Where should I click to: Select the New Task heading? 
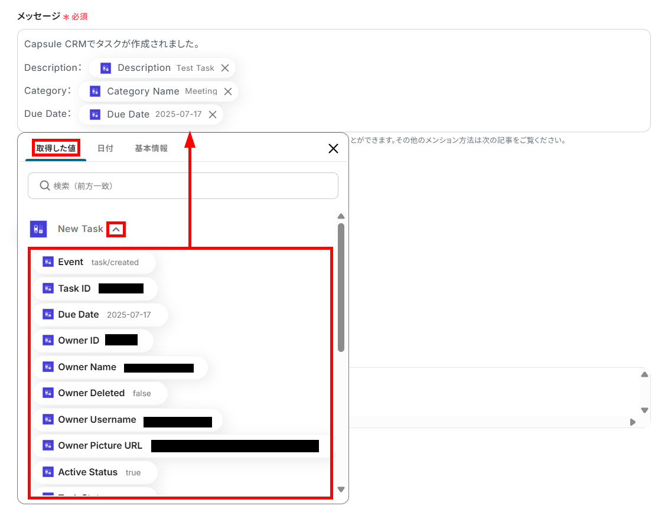tap(80, 229)
